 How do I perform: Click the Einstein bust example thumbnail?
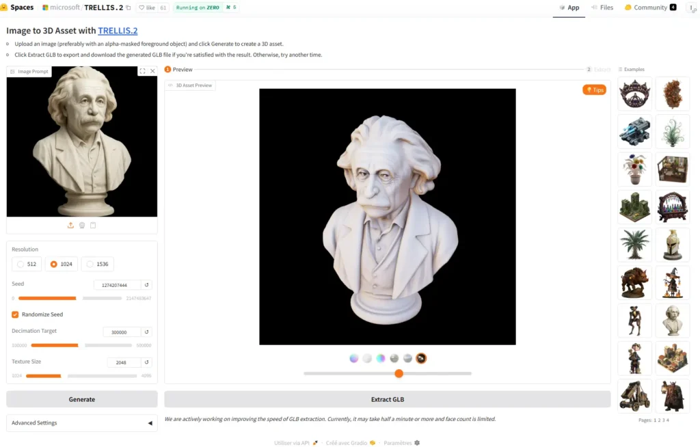[x=673, y=321]
